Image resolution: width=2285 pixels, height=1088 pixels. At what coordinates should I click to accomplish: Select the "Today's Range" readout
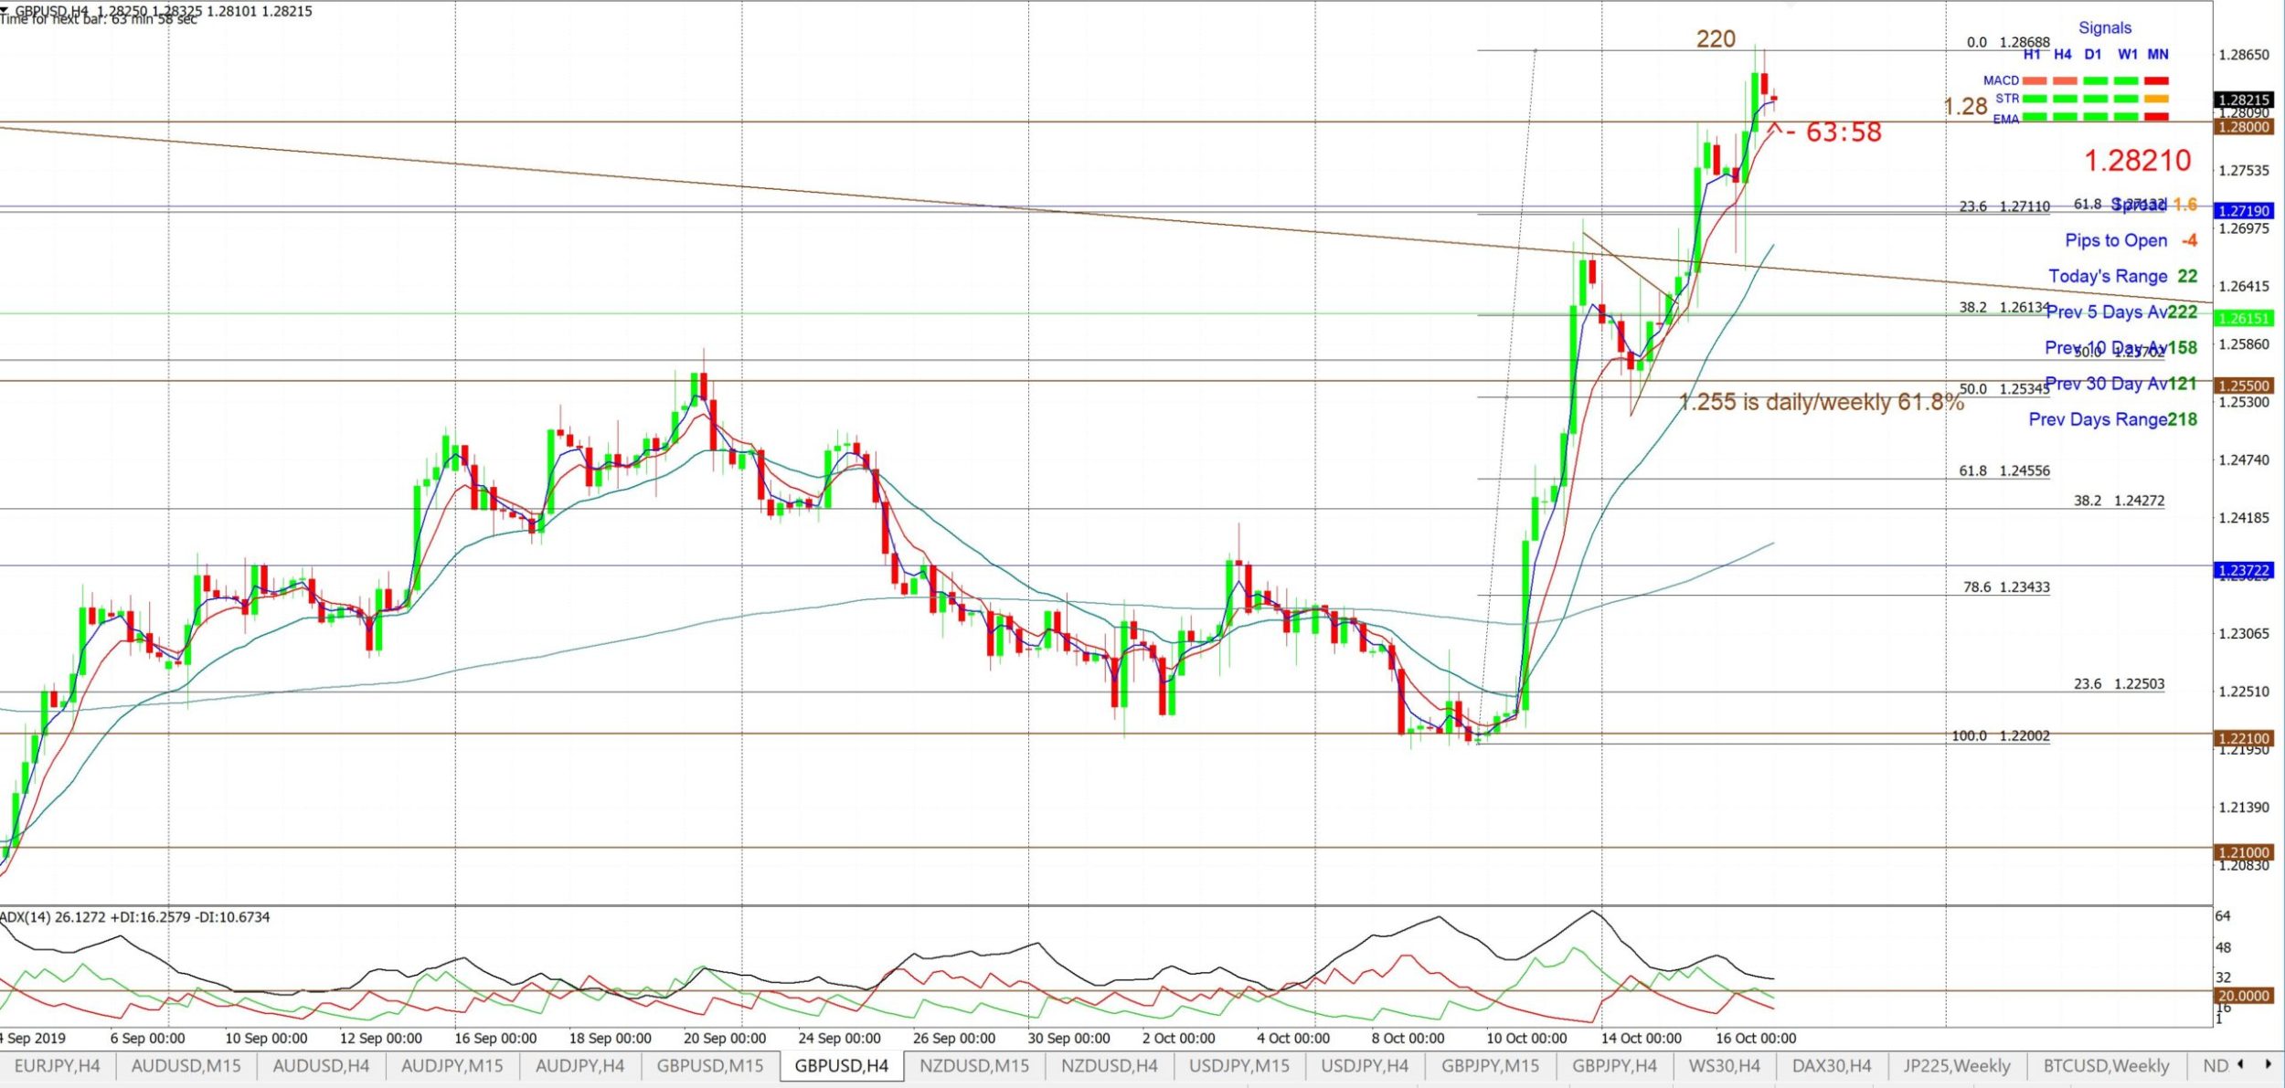click(x=2122, y=276)
